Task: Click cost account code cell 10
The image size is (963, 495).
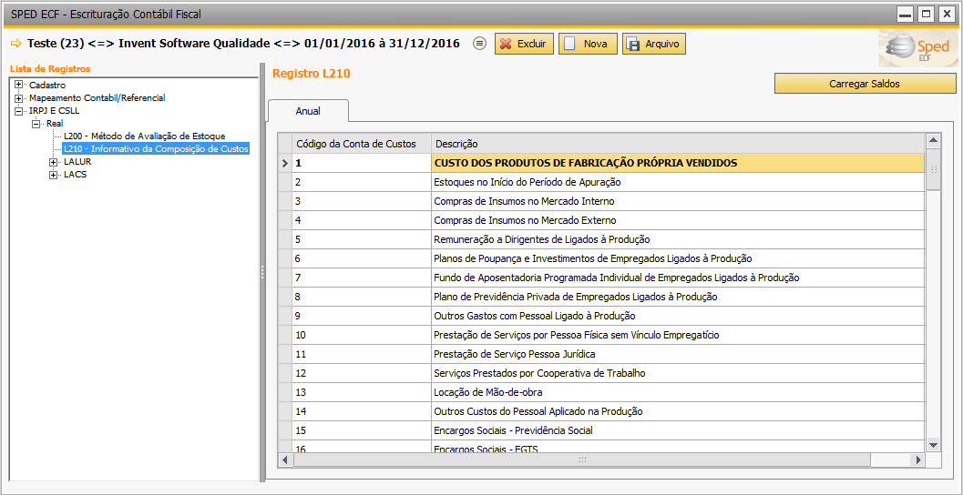Action: (x=361, y=335)
